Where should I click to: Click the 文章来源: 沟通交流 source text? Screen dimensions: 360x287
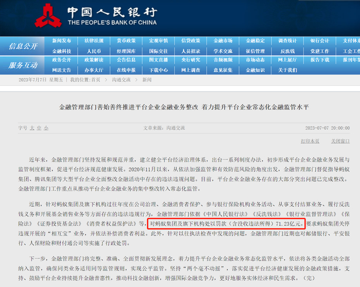164,128
